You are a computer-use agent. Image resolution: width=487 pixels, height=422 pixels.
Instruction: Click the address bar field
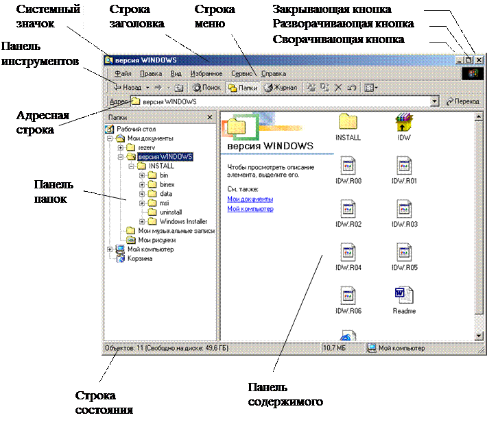pyautogui.click(x=280, y=101)
